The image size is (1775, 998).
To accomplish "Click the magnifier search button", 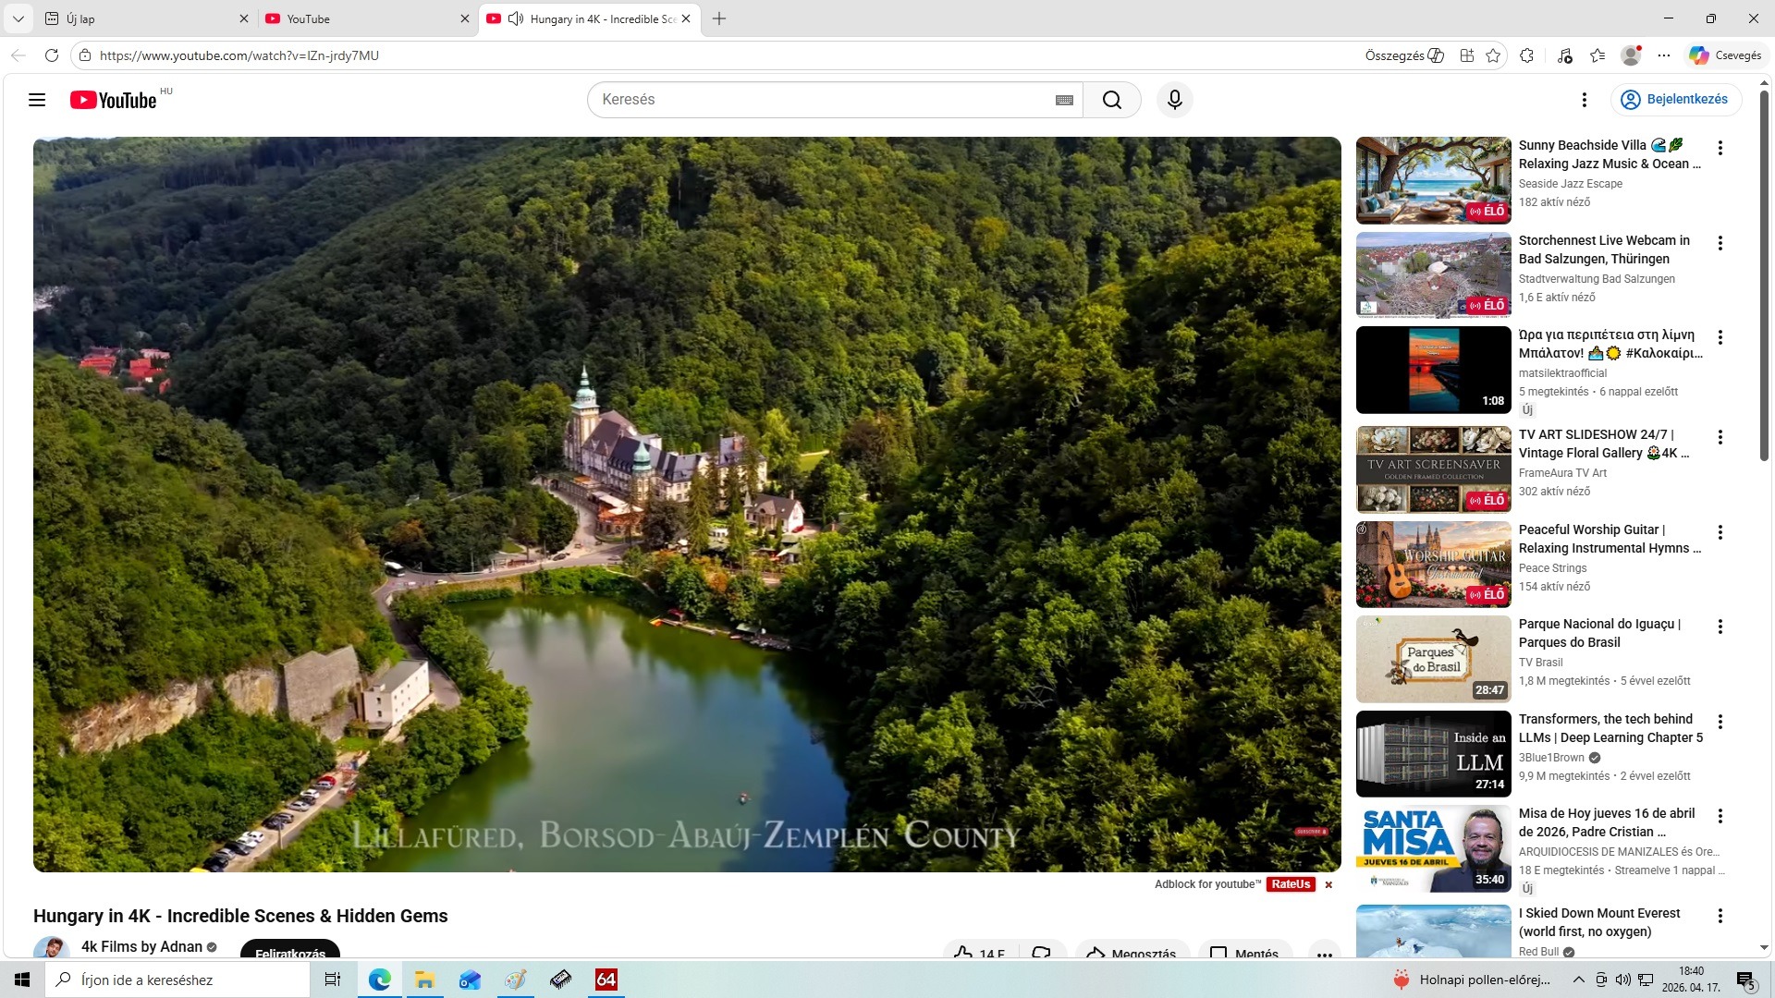I will 1111,100.
